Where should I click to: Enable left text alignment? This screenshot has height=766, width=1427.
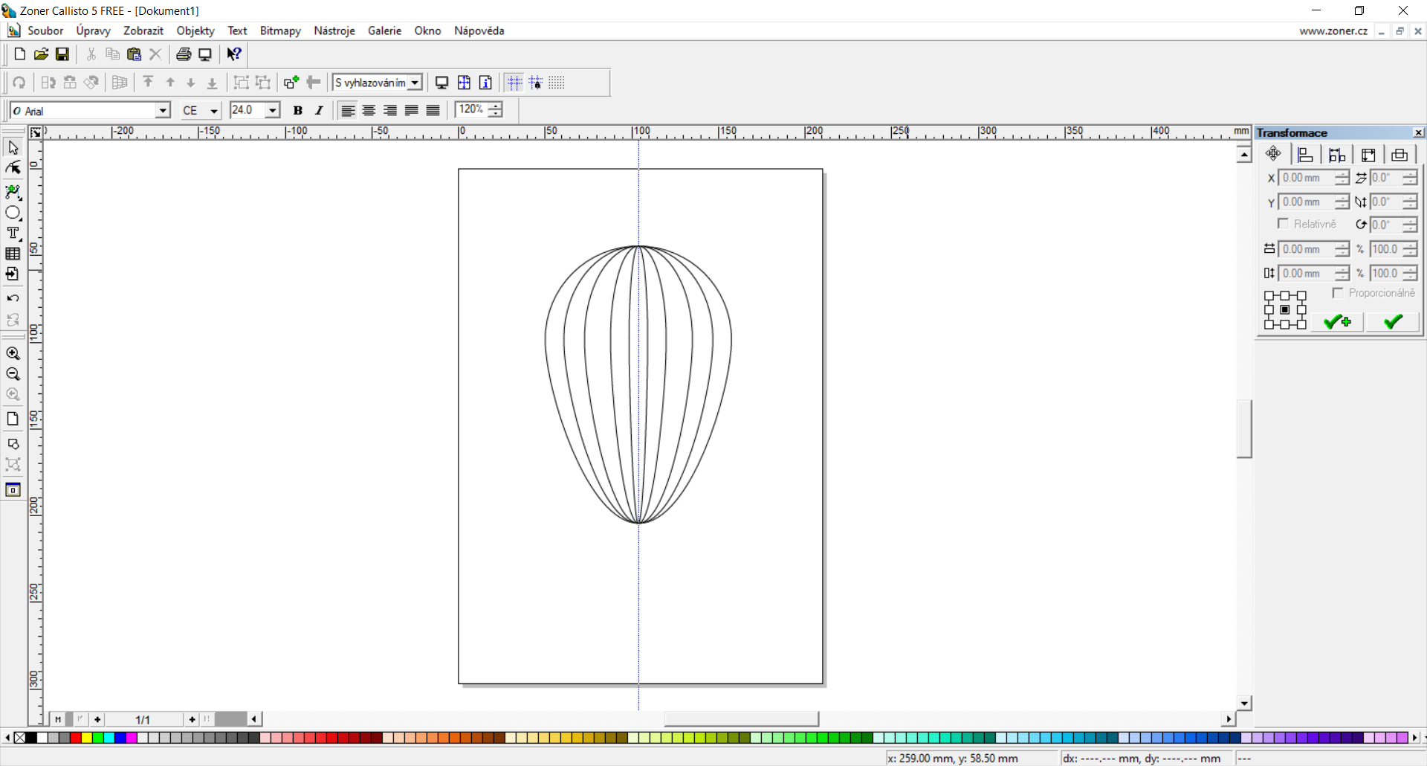(347, 111)
